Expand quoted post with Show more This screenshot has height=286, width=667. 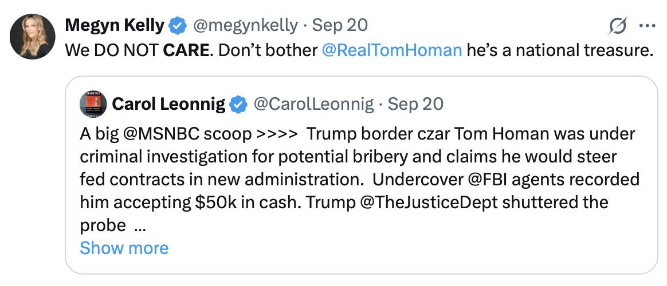point(124,248)
